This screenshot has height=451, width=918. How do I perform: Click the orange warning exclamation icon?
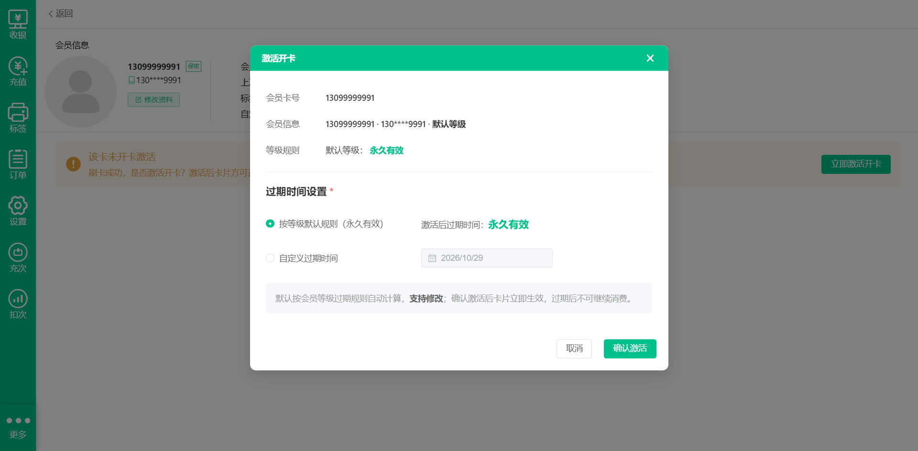[x=73, y=164]
